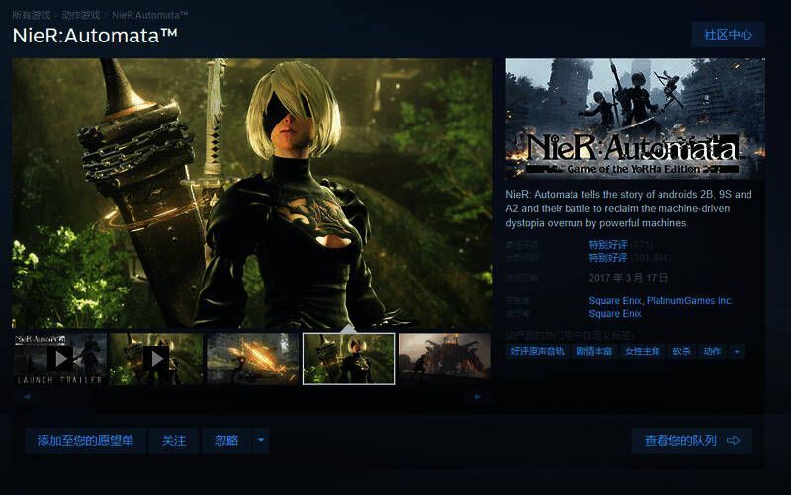Click the 动作游戏 breadcrumb link
The height and width of the screenshot is (495, 791).
(81, 15)
